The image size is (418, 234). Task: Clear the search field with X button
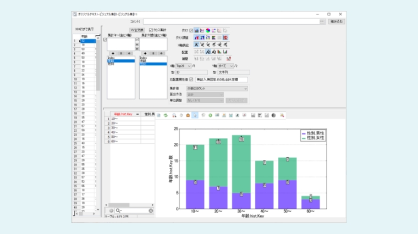(x=151, y=210)
